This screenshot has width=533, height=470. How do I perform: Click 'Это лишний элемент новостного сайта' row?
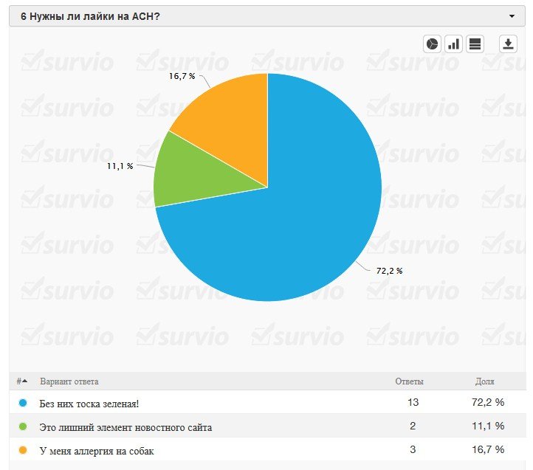(x=267, y=426)
